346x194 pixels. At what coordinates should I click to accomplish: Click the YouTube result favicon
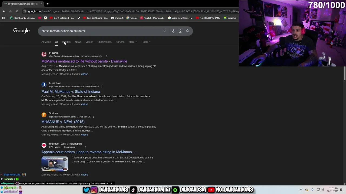tap(44, 145)
